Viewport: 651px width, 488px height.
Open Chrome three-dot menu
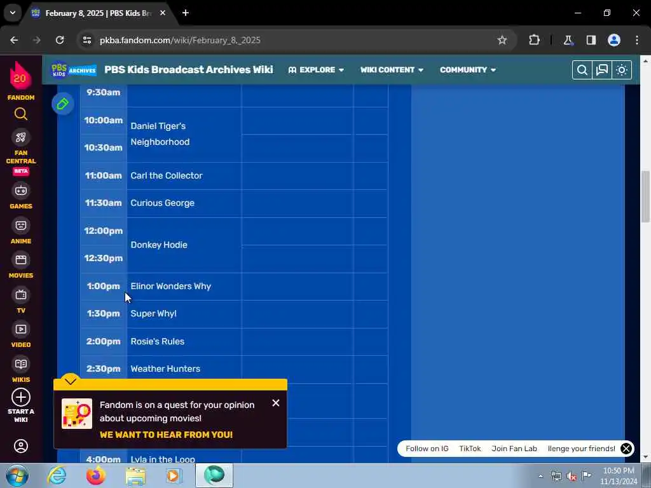pyautogui.click(x=637, y=40)
